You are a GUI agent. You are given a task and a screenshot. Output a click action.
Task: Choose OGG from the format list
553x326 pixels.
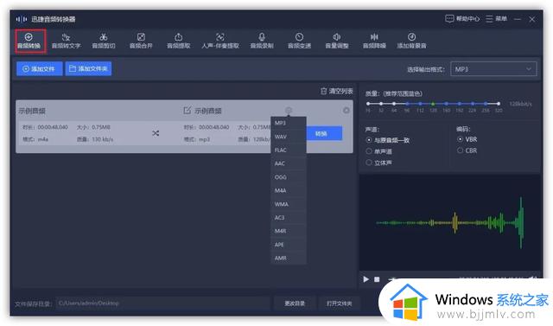(x=288, y=177)
